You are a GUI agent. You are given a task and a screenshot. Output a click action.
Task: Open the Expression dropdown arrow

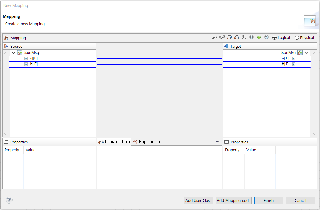217,142
